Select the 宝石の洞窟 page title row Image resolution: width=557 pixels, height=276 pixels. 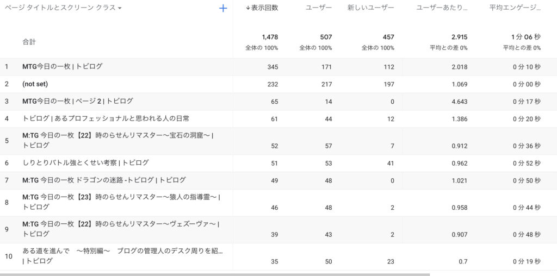[x=117, y=140]
